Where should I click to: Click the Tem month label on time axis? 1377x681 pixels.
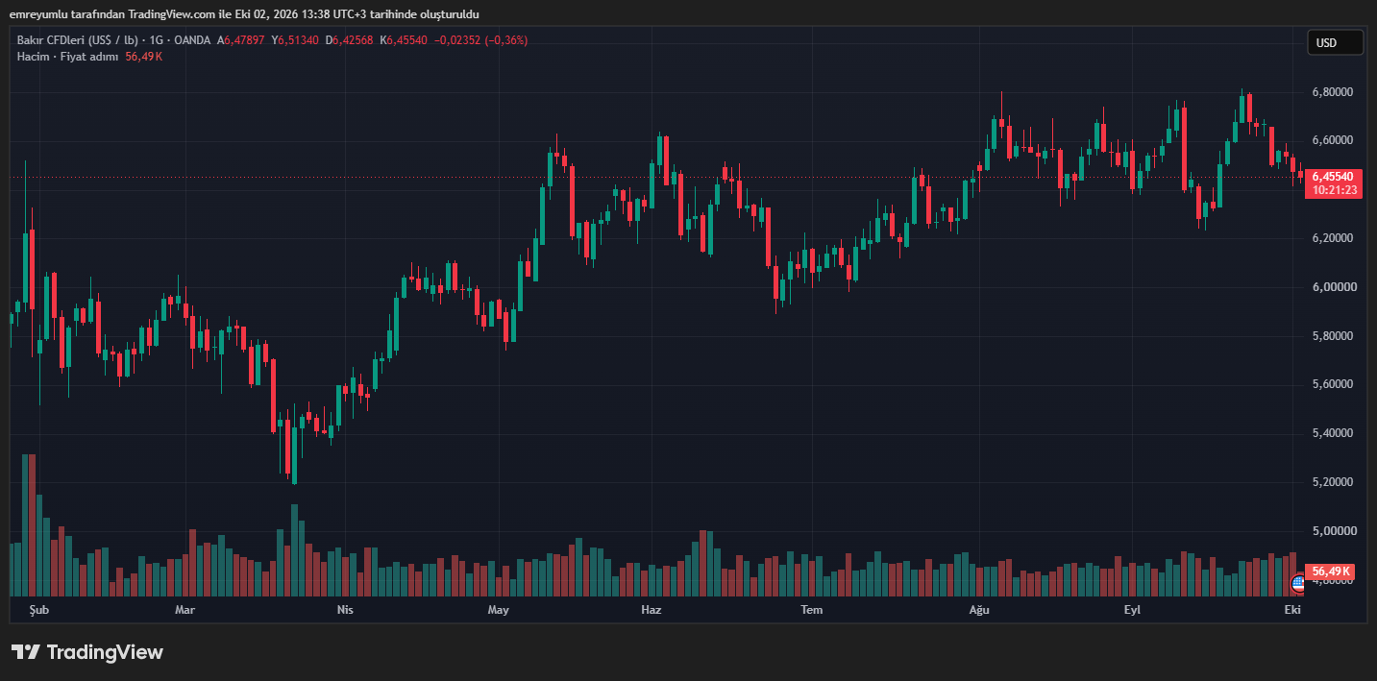(x=812, y=610)
